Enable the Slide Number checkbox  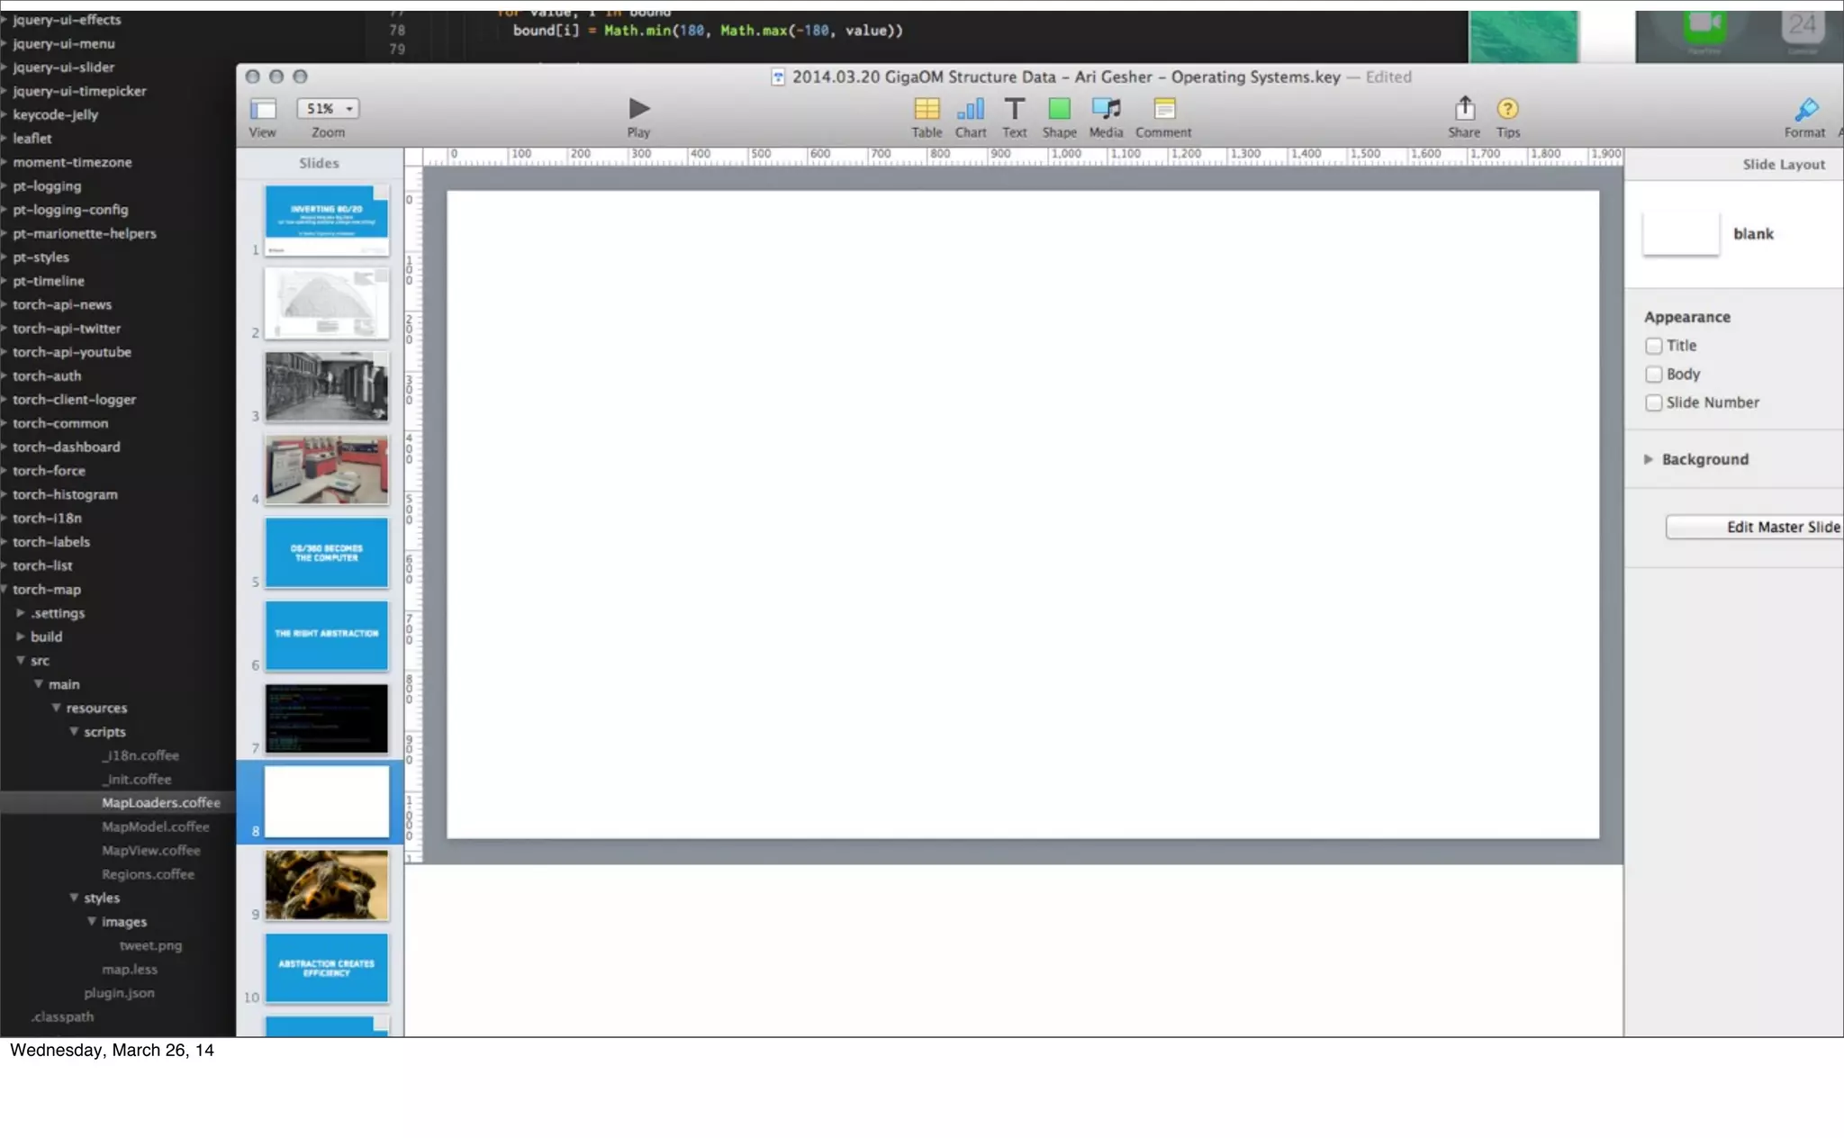(x=1653, y=402)
